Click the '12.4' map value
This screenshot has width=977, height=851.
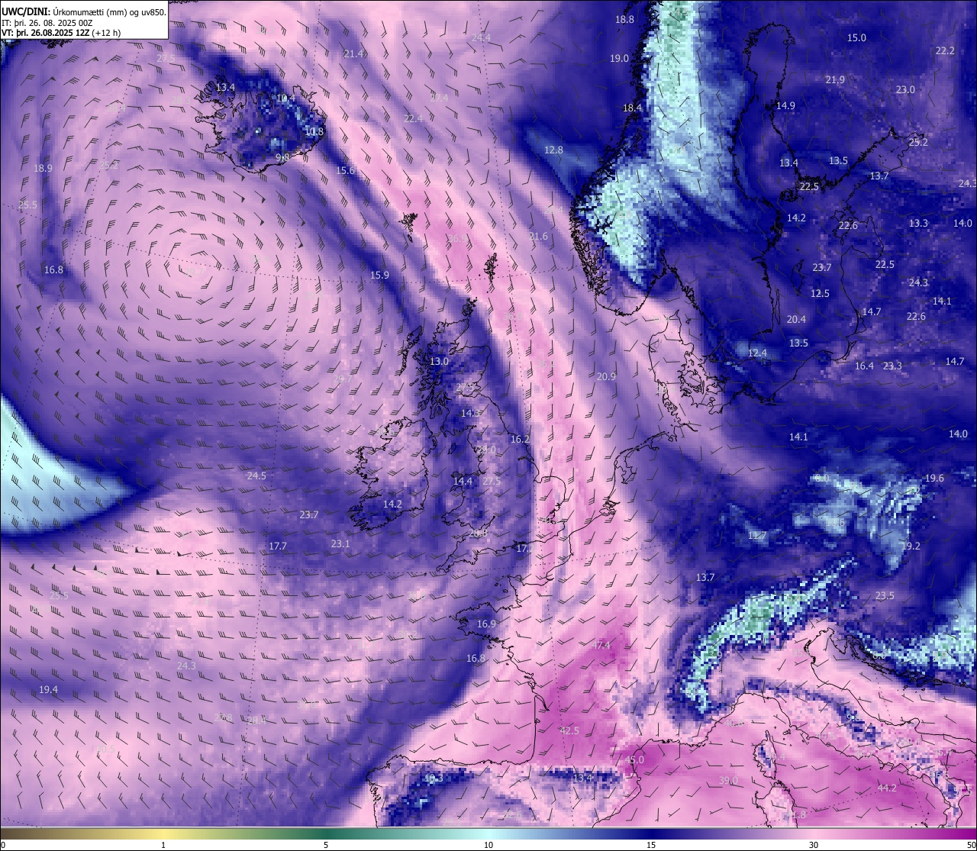(x=757, y=353)
